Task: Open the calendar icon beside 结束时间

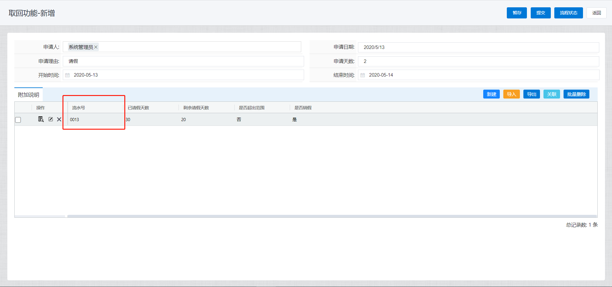Action: [362, 75]
